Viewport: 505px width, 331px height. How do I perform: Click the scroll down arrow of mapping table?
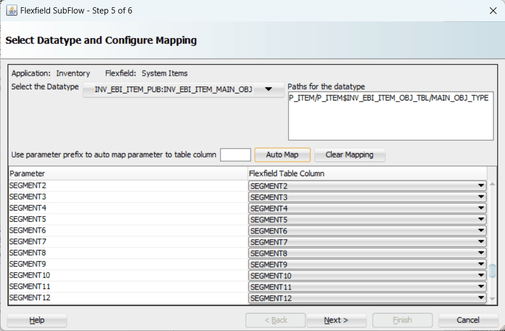coord(493,300)
